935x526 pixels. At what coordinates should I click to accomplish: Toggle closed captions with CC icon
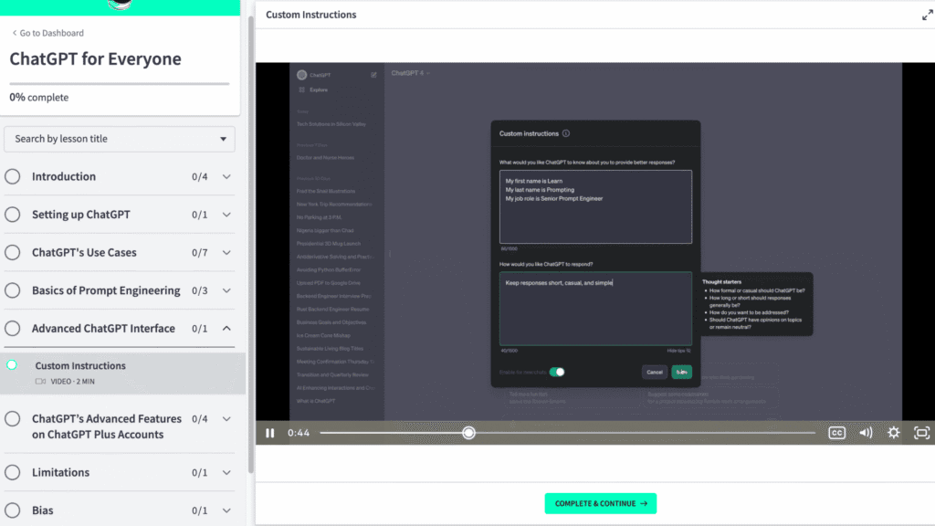(x=836, y=433)
